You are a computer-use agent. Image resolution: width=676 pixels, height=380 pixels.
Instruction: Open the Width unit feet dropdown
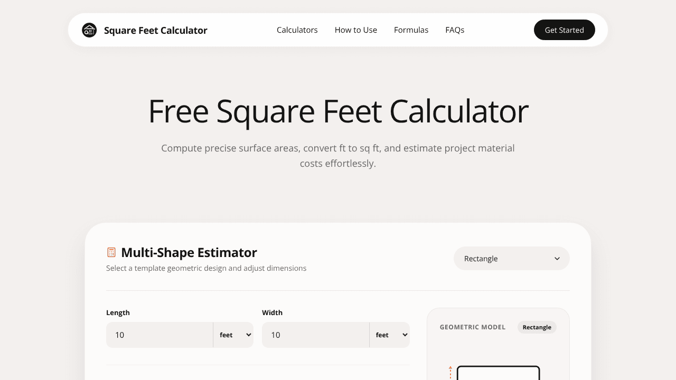point(390,335)
